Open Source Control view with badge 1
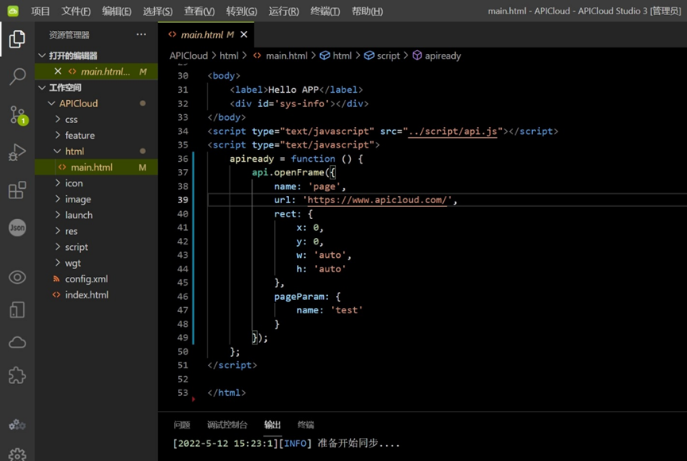 pos(18,115)
